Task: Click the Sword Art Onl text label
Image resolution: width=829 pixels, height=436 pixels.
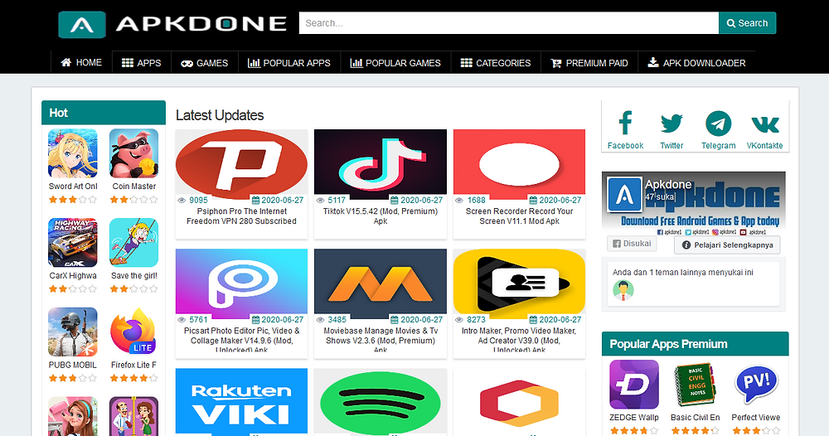Action: tap(73, 187)
